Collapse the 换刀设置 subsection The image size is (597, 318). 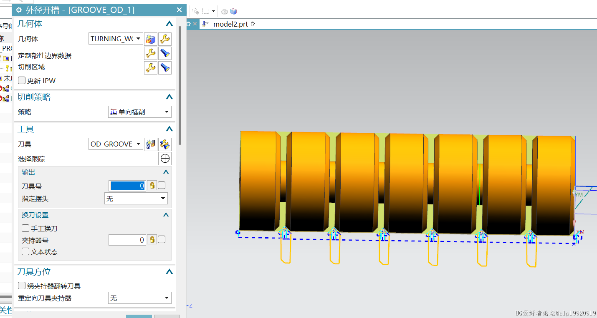coord(166,215)
